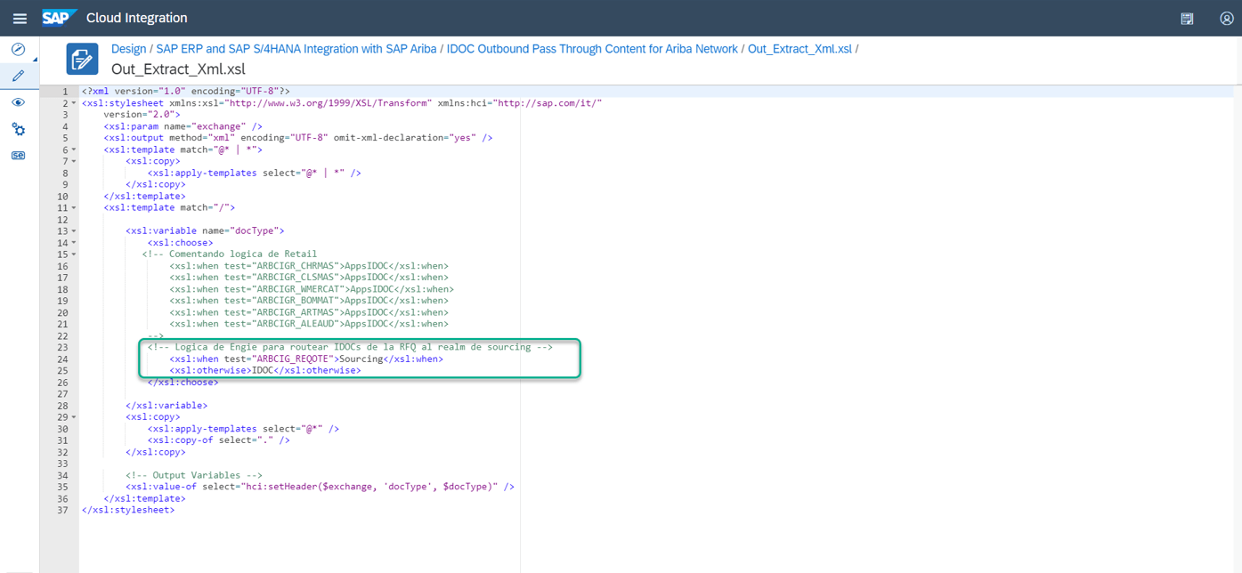Click the closing xsl:choose tag line
Screen dimensions: 1242x573
pyautogui.click(x=183, y=382)
